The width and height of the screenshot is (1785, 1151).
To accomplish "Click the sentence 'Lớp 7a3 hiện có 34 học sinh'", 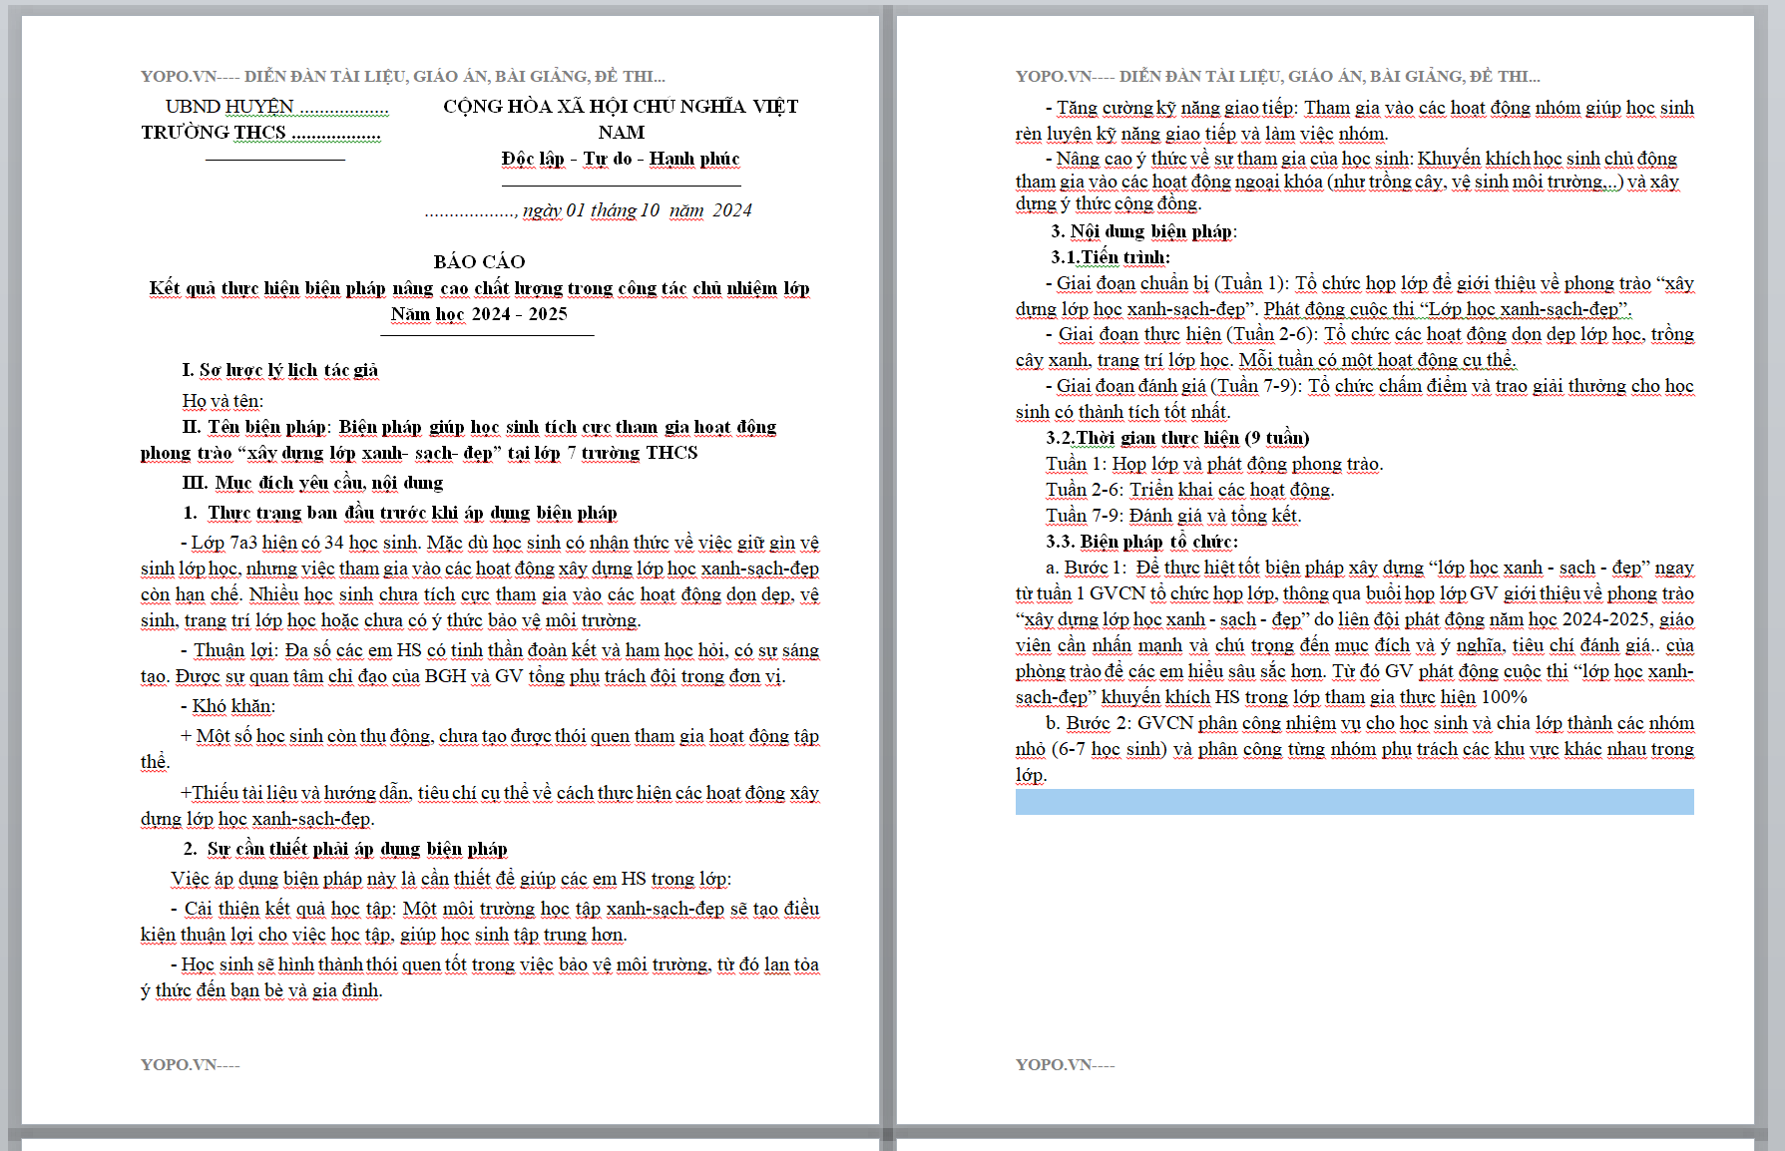I will 304,543.
